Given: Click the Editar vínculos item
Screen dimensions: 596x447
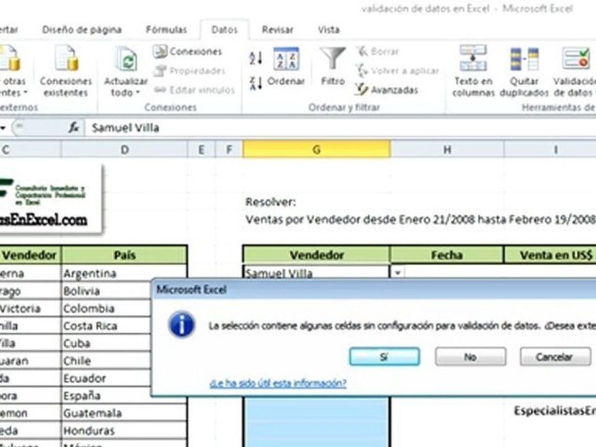Looking at the screenshot, I should [194, 90].
